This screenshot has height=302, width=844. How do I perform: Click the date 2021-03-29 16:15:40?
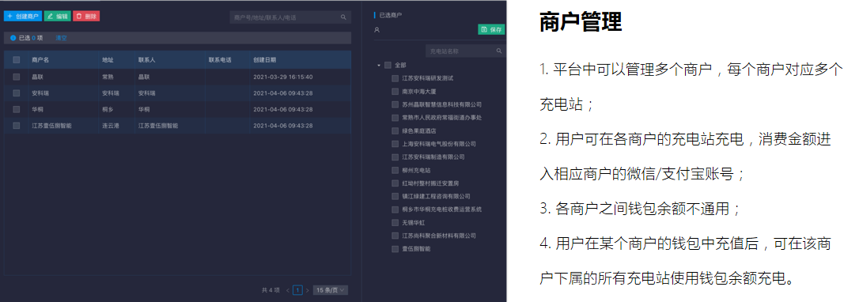[x=283, y=77]
